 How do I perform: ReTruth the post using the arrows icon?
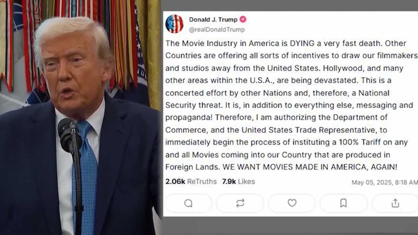tap(240, 203)
